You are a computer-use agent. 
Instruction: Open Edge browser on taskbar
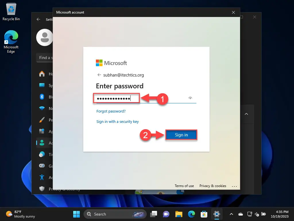[x=191, y=214]
